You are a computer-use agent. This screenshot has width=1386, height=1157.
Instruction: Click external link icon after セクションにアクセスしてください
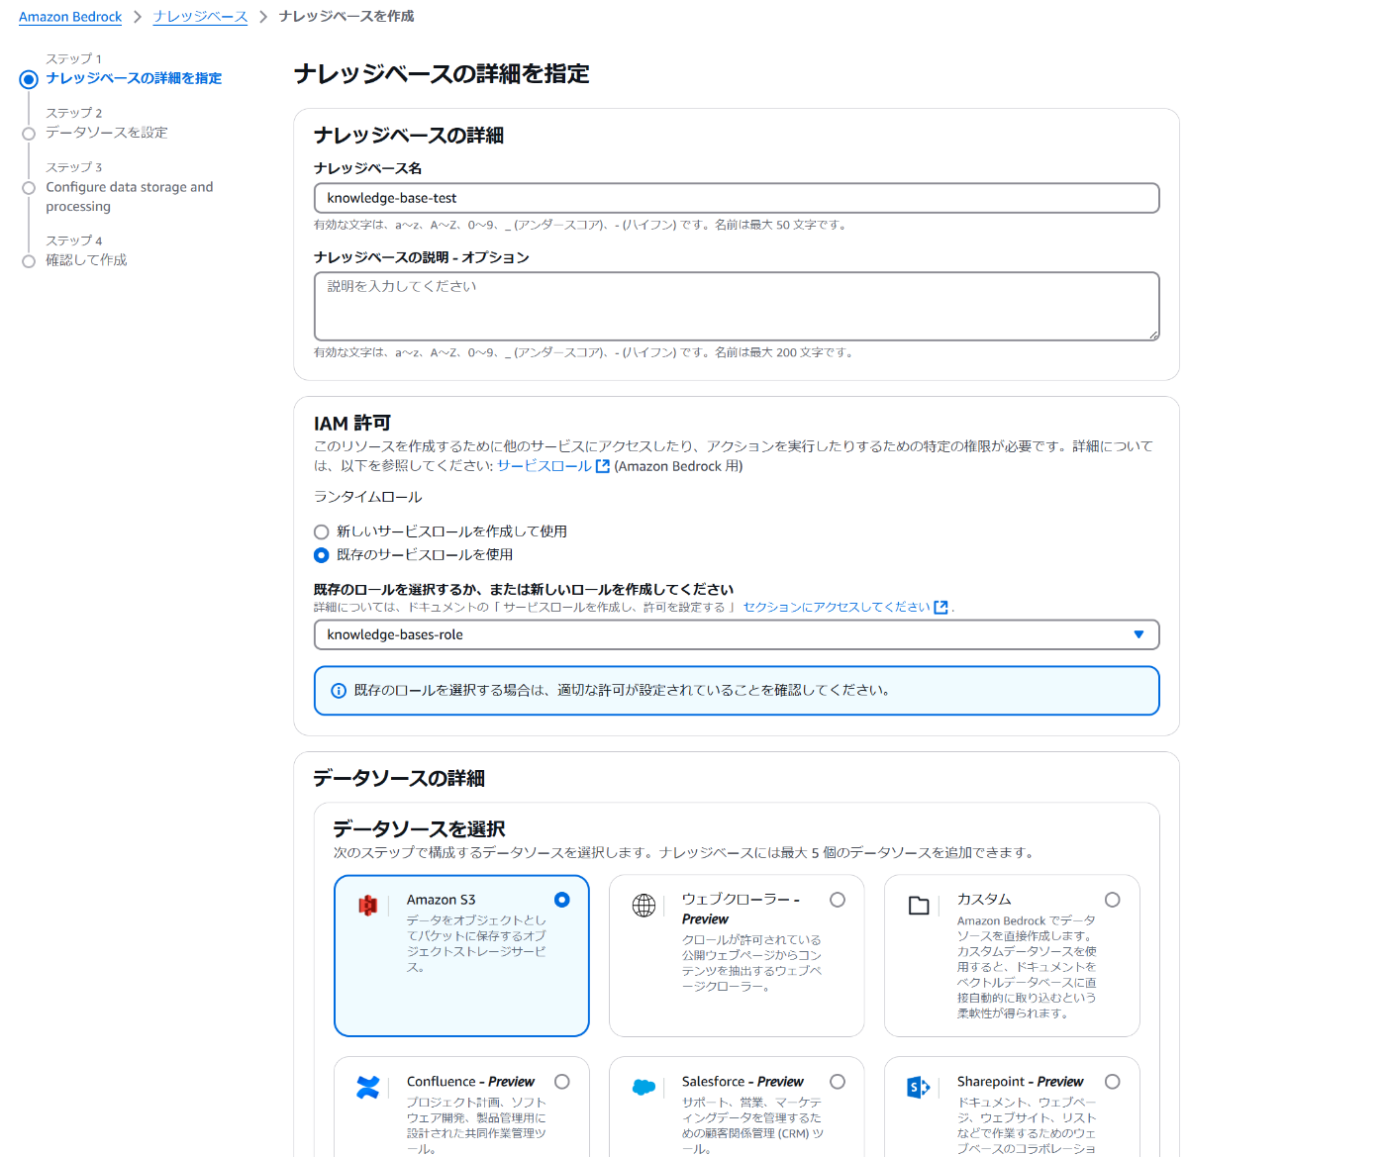tap(941, 608)
